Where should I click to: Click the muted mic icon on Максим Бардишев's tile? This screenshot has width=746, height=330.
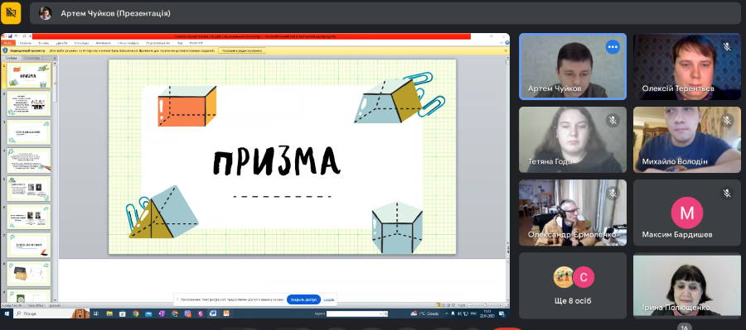[x=726, y=194]
